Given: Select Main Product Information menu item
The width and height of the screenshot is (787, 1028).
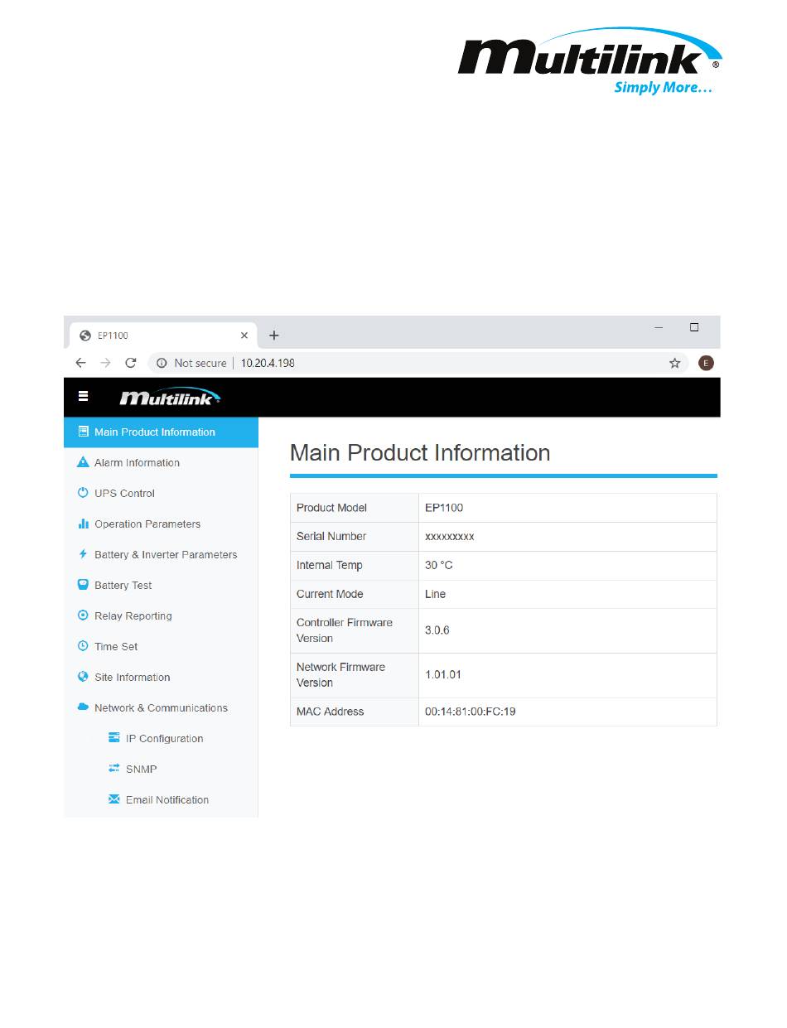Looking at the screenshot, I should (x=161, y=432).
